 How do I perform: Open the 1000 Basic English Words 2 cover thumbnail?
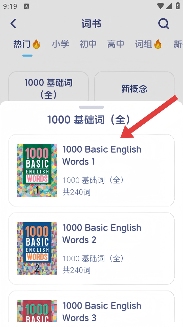coord(37,248)
